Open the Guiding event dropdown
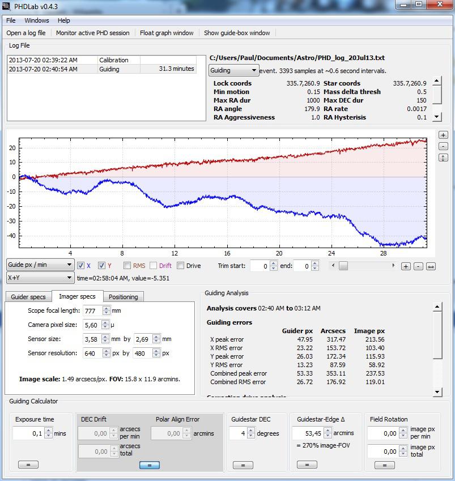The width and height of the screenshot is (455, 481). 234,70
